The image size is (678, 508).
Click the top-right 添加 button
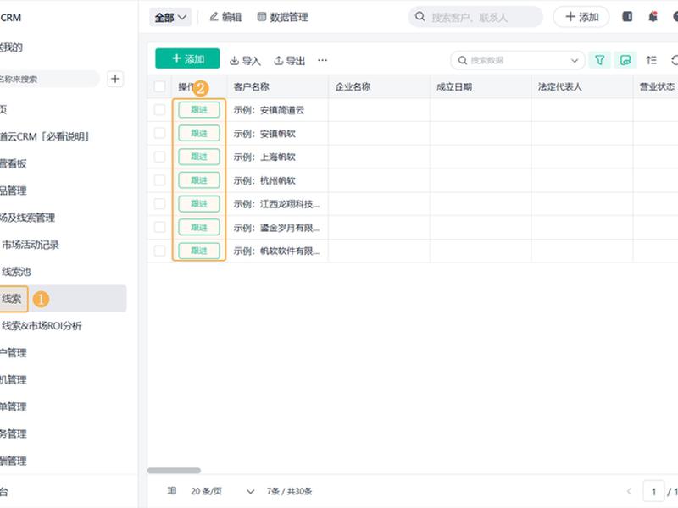[x=581, y=17]
